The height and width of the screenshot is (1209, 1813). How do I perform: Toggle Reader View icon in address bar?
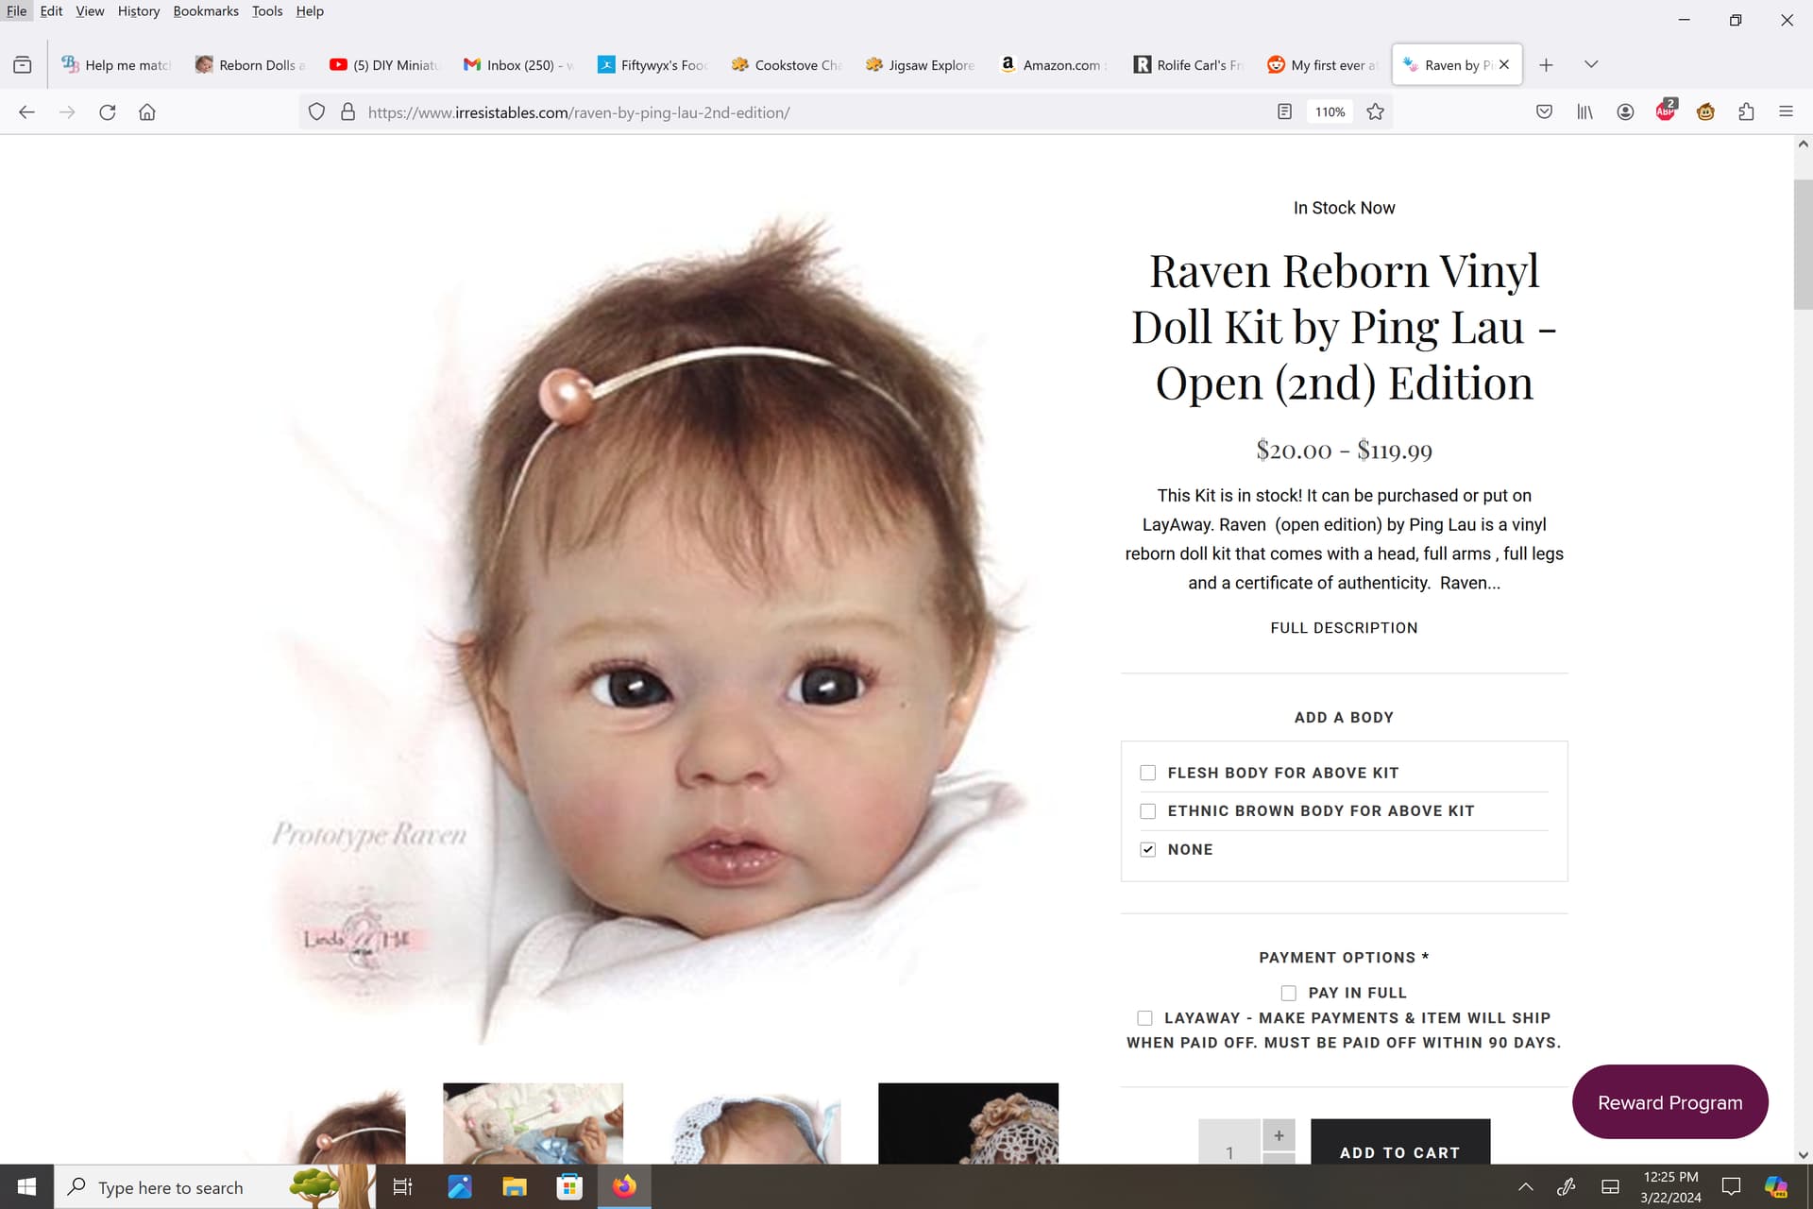click(x=1284, y=111)
